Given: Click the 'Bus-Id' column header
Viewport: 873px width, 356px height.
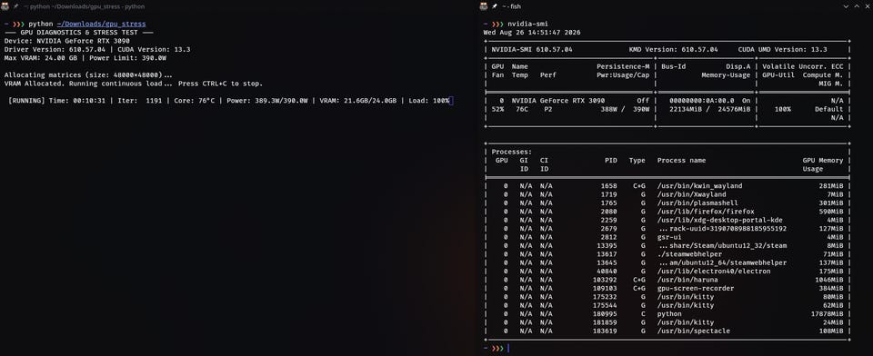Looking at the screenshot, I should 674,66.
